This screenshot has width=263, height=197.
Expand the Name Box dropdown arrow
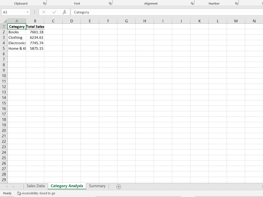pyautogui.click(x=27, y=12)
